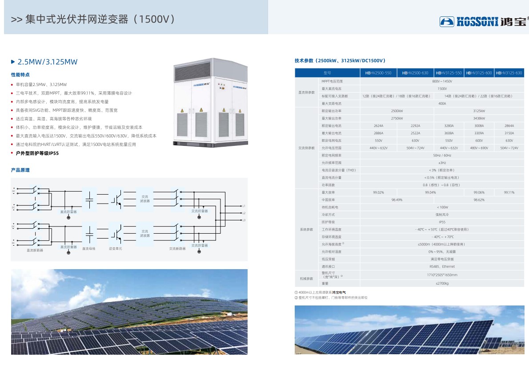Viewport: 529px width, 368px height.
Task: Click the 最大输出功率 value 2750kW
Action: tap(397, 118)
